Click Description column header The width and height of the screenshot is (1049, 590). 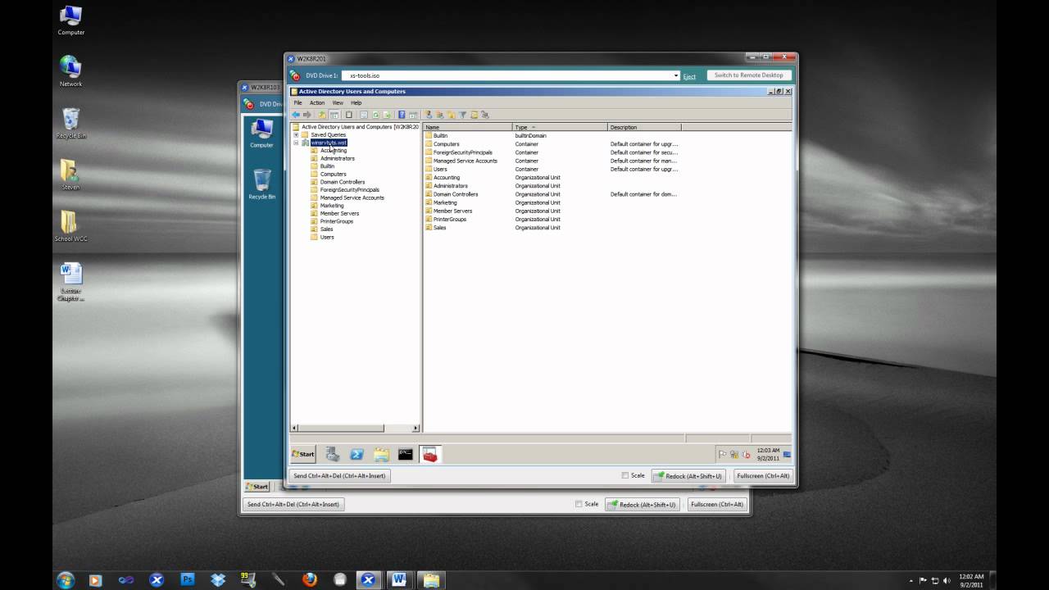(x=644, y=127)
